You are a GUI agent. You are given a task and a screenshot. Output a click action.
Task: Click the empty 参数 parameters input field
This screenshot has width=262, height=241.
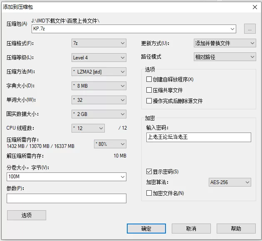click(x=67, y=199)
